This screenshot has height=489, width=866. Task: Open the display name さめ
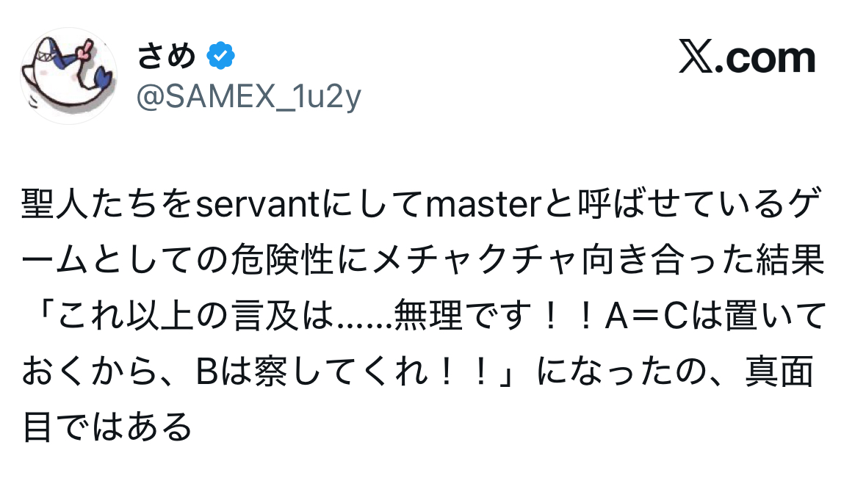[x=166, y=56]
